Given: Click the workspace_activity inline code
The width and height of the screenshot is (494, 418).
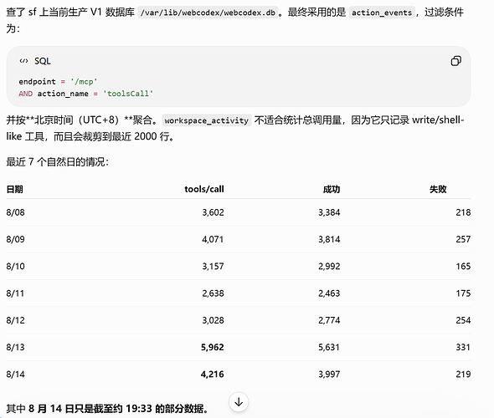Looking at the screenshot, I should coord(206,120).
